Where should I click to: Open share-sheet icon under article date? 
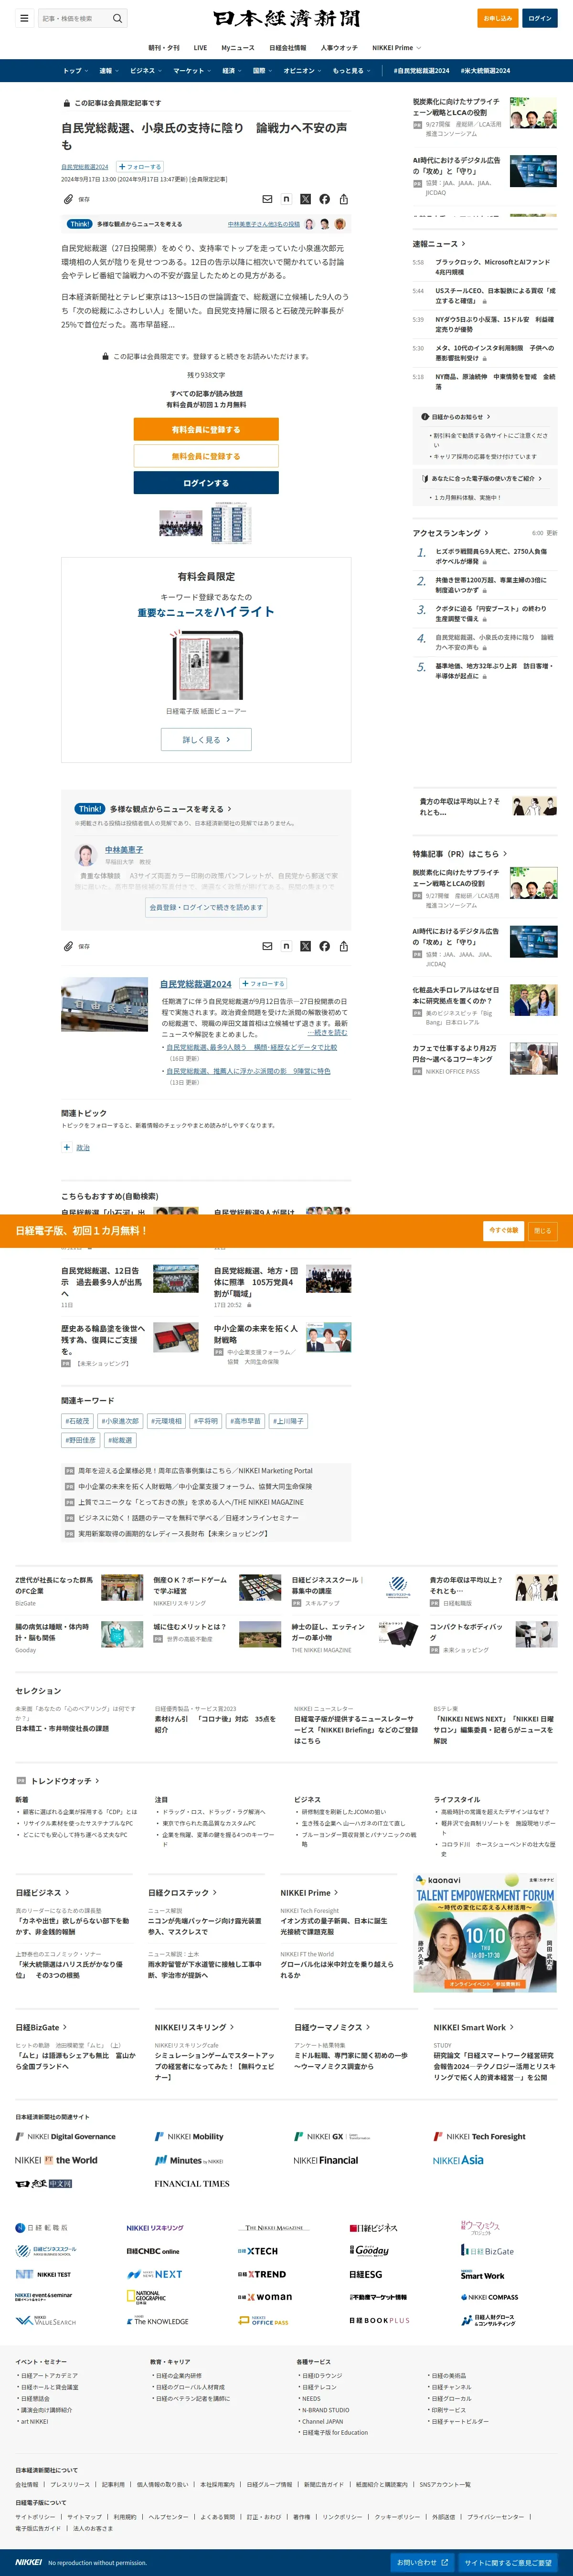pyautogui.click(x=343, y=199)
